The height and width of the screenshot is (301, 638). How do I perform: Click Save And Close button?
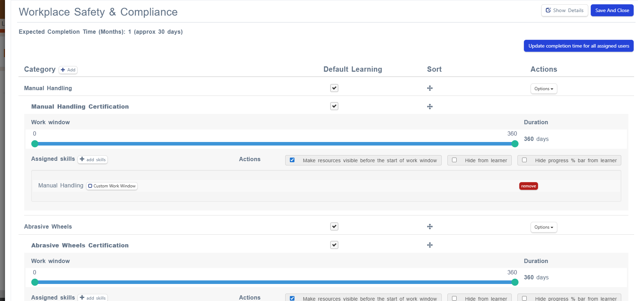[612, 10]
